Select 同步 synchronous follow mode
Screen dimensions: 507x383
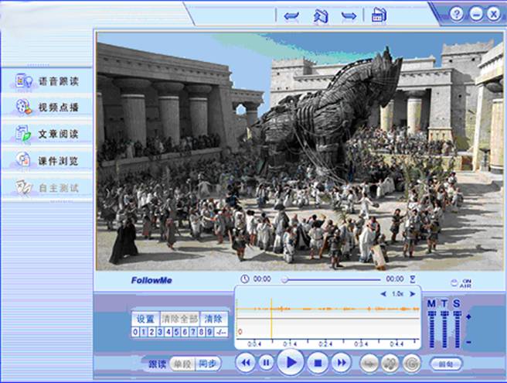(x=208, y=364)
